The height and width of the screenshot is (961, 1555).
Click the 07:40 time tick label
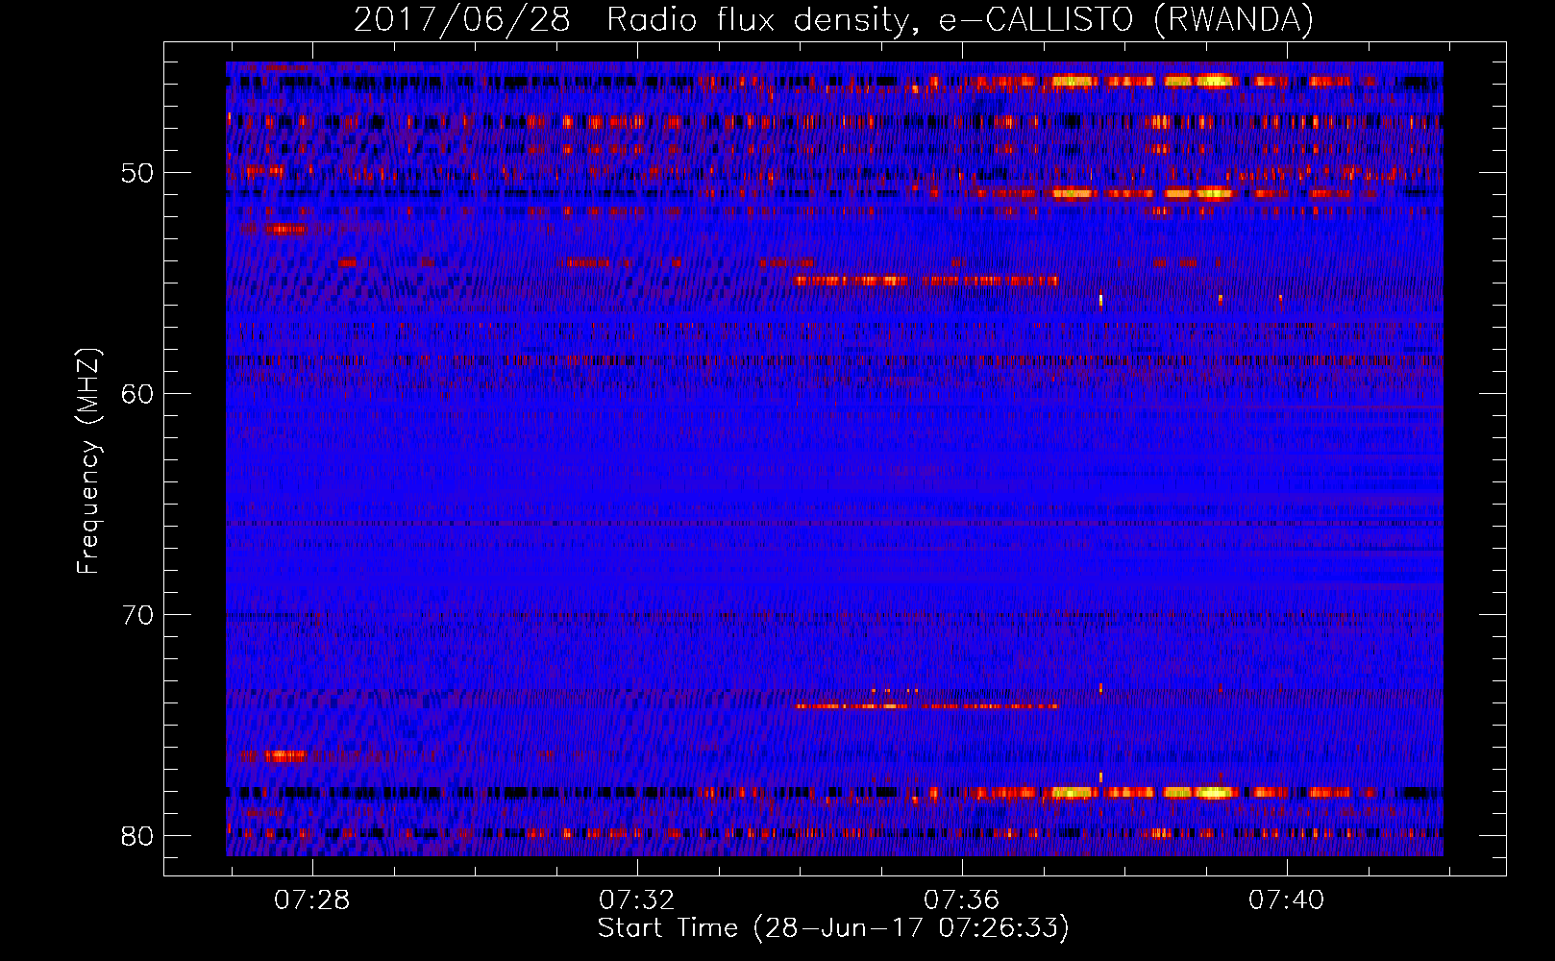click(x=1287, y=900)
